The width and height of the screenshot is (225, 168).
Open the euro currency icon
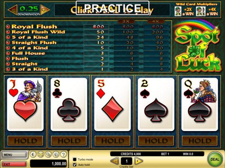(33, 155)
